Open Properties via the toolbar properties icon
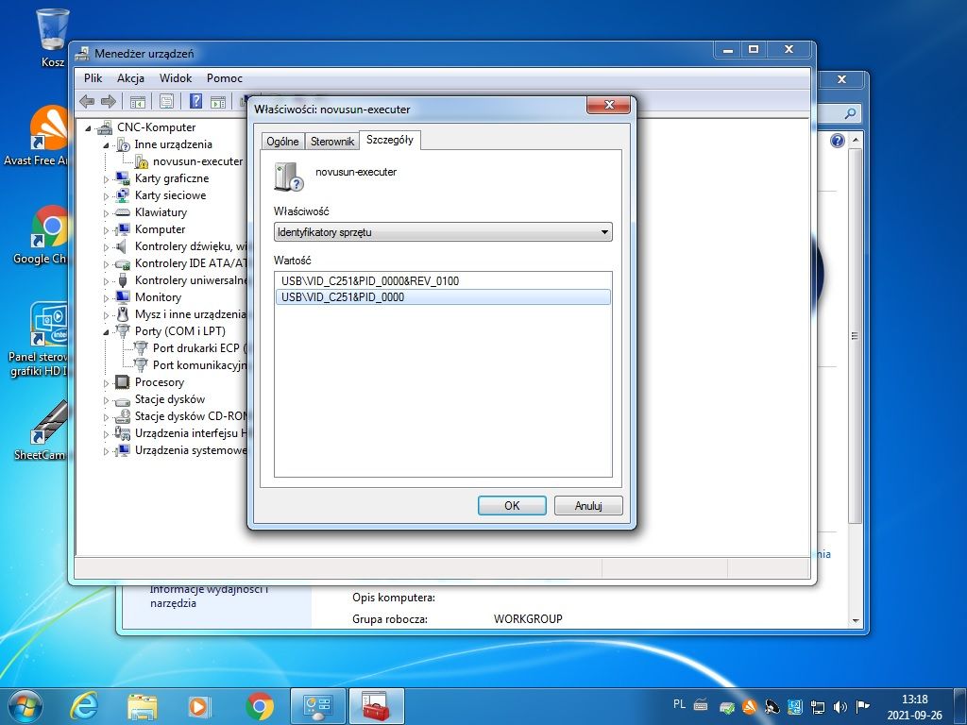 click(166, 102)
